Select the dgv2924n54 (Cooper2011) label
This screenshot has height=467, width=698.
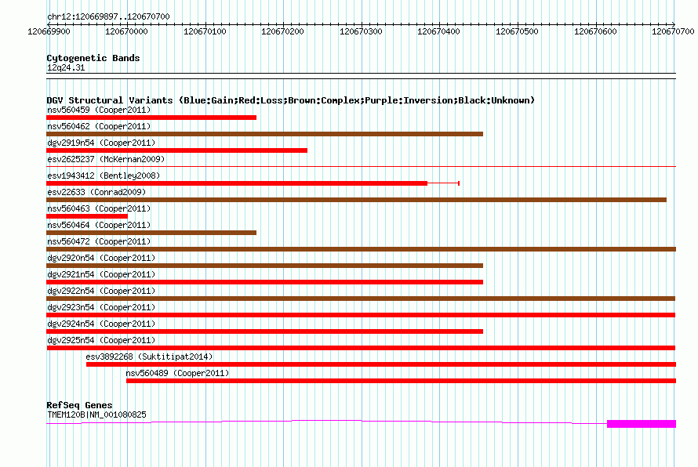pos(101,324)
